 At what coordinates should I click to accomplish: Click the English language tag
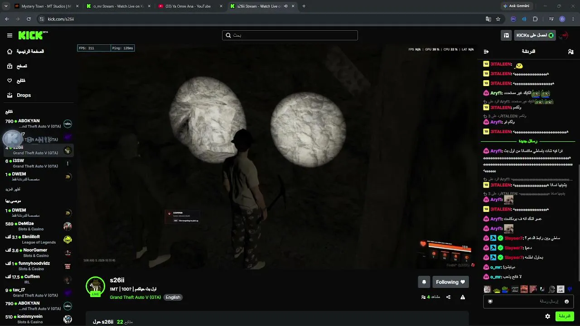173,297
